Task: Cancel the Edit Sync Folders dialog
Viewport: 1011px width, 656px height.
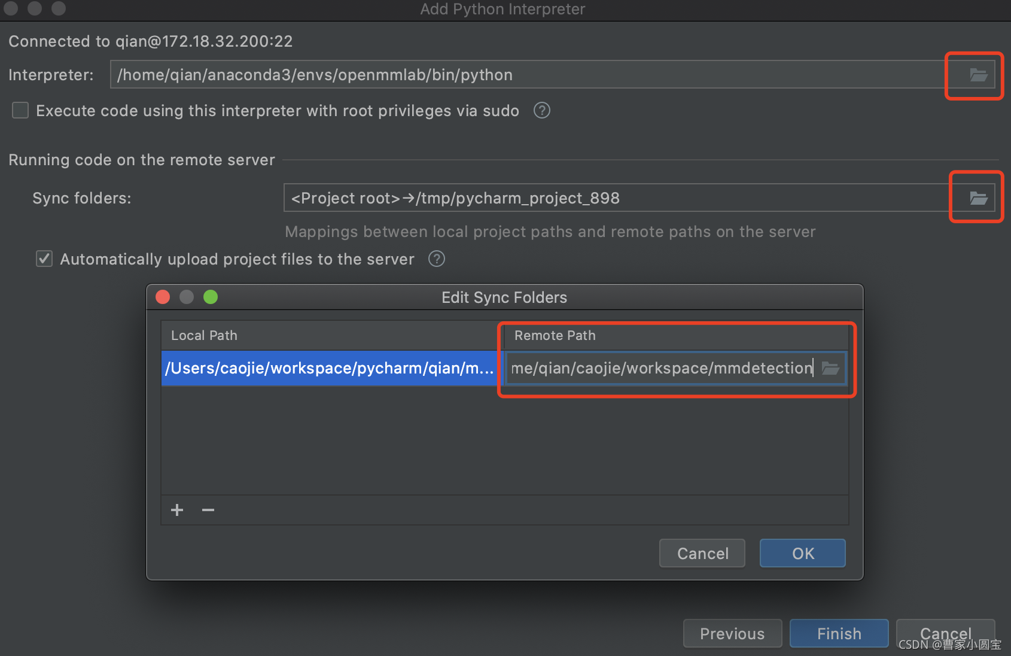Action: click(702, 554)
